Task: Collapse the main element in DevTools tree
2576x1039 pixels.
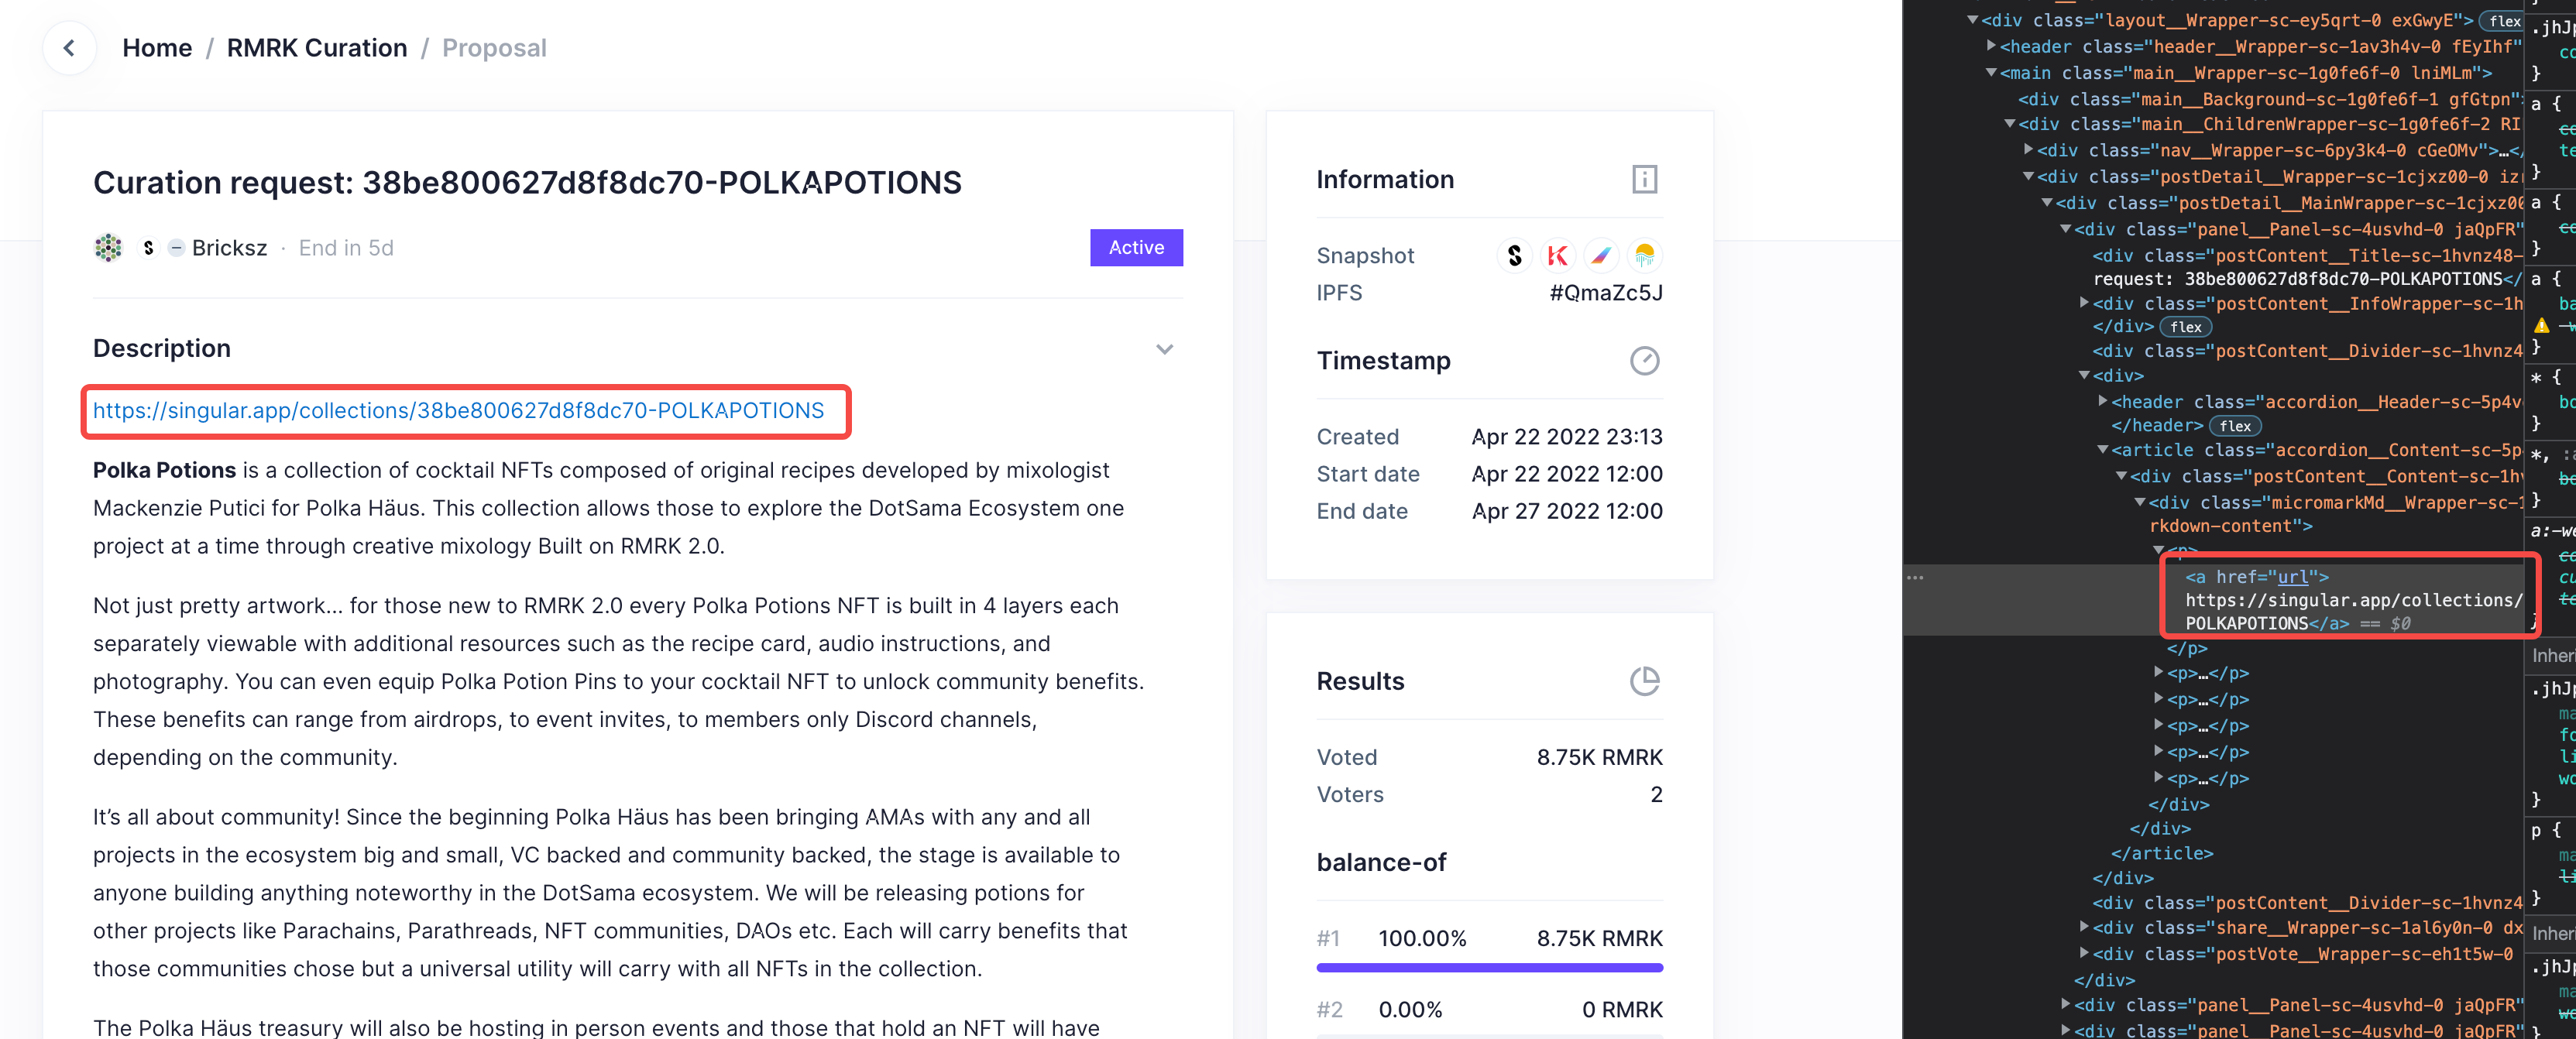Action: click(x=1991, y=72)
